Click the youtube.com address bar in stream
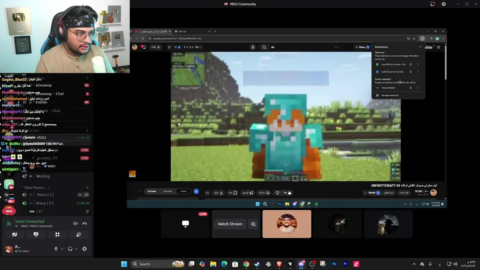The width and height of the screenshot is (480, 270). [277, 38]
